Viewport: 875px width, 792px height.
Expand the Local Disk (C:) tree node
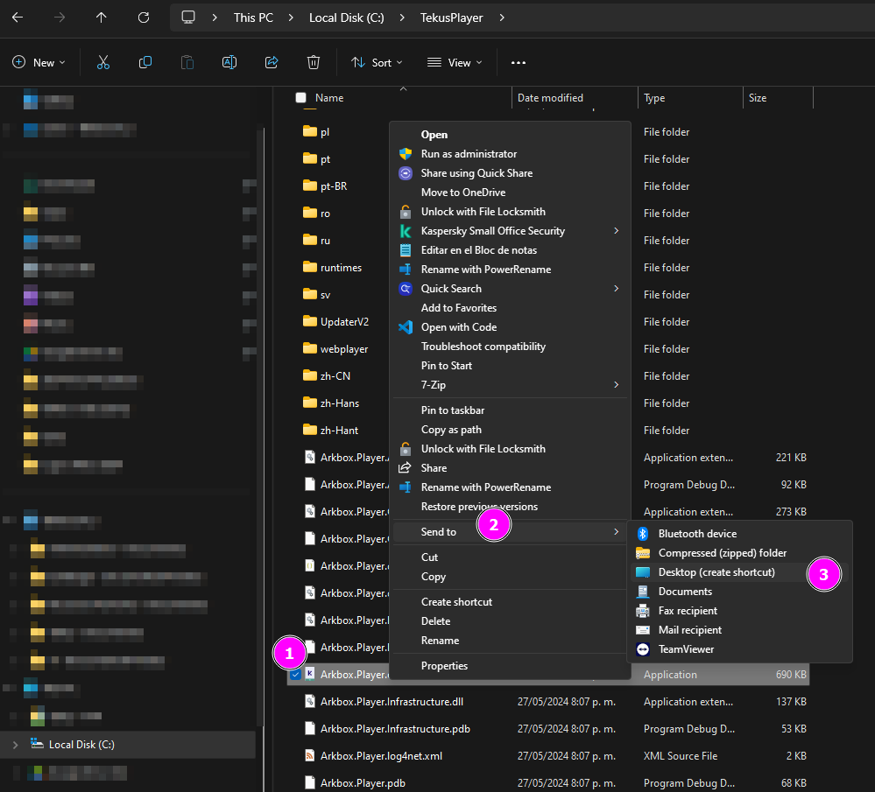[x=14, y=745]
